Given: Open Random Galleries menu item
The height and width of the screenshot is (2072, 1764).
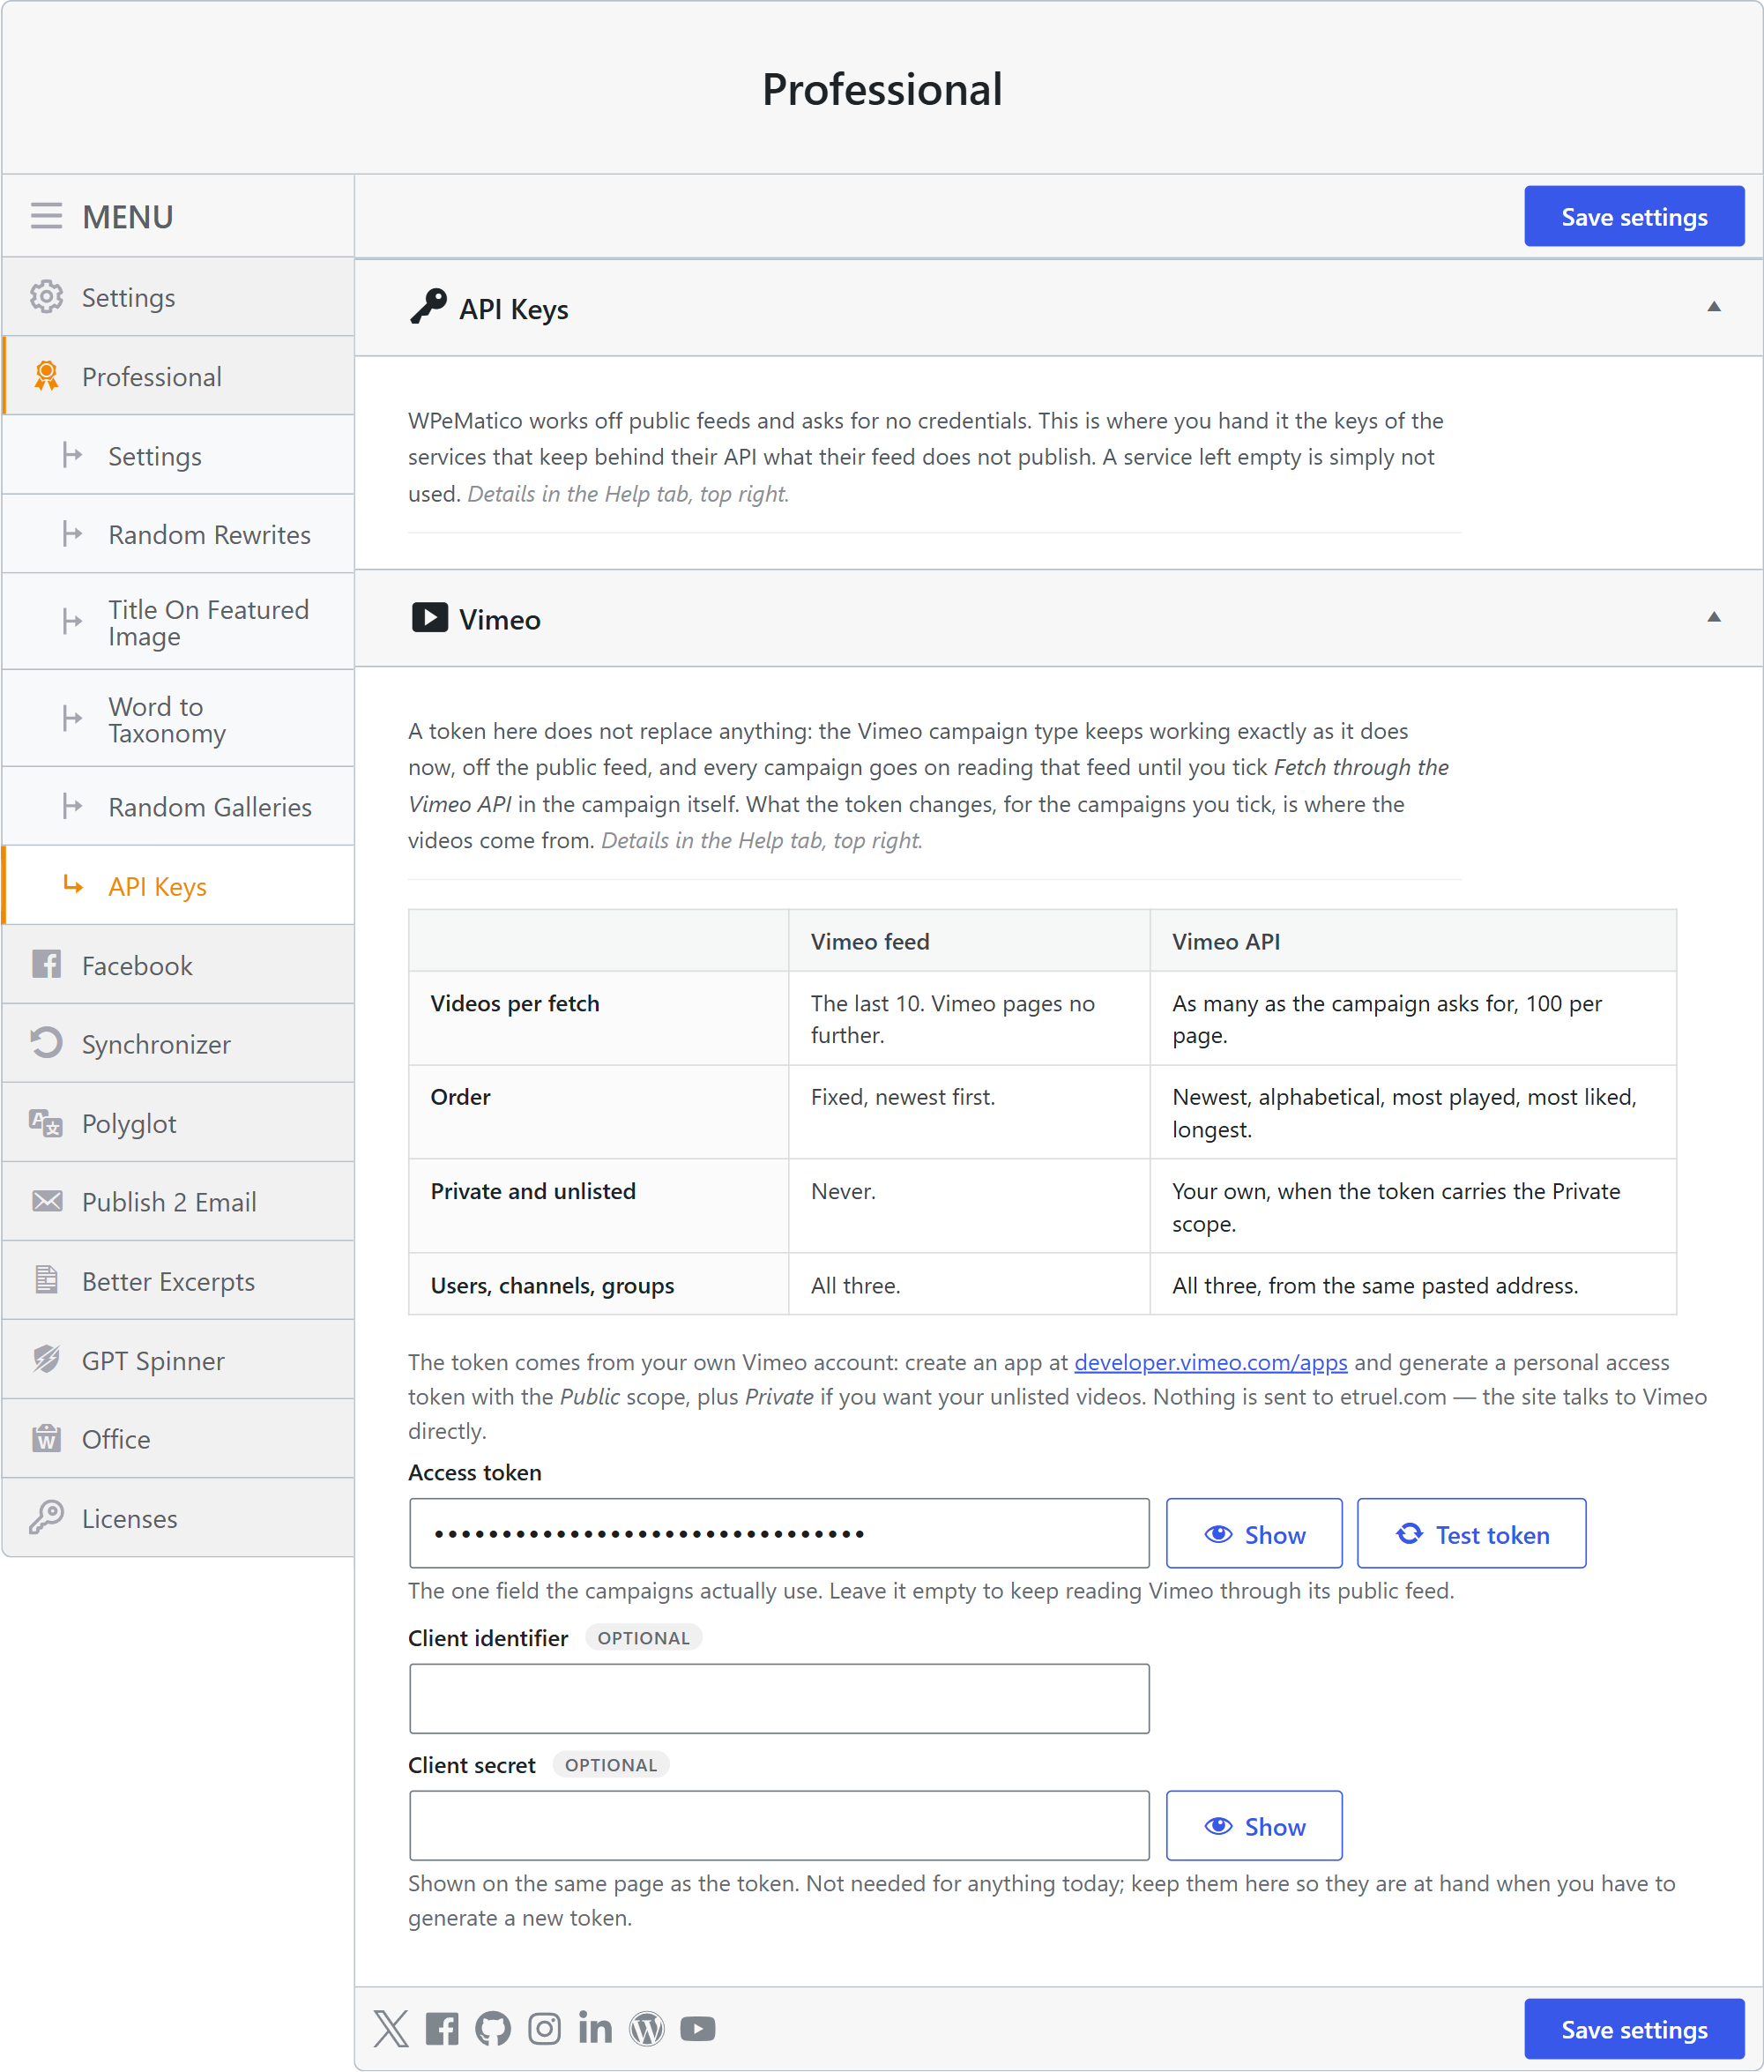Looking at the screenshot, I should click(x=178, y=806).
